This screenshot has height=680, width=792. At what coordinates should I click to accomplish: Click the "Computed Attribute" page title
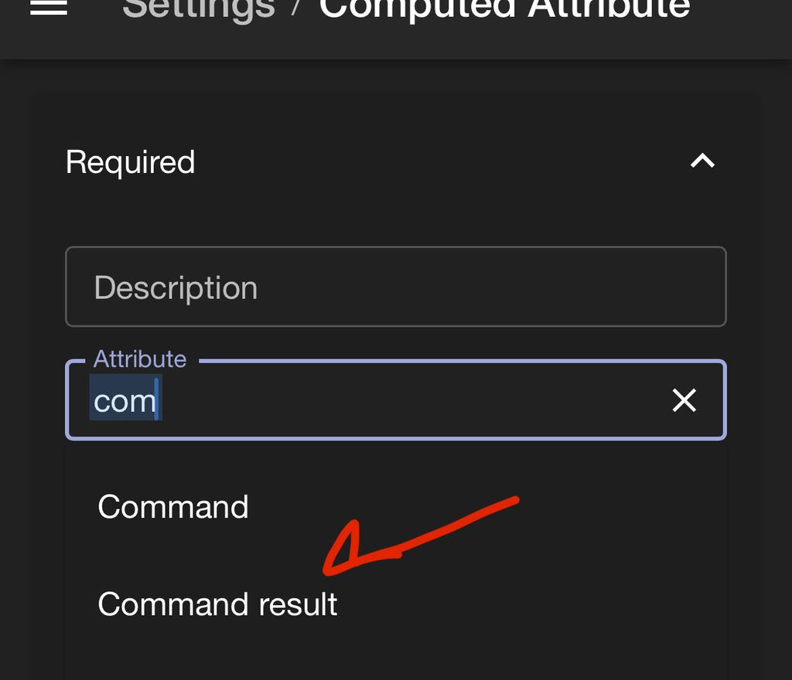[x=504, y=9]
